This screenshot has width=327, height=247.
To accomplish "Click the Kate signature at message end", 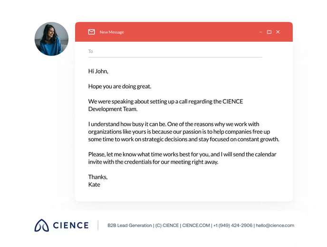I will 94,184.
